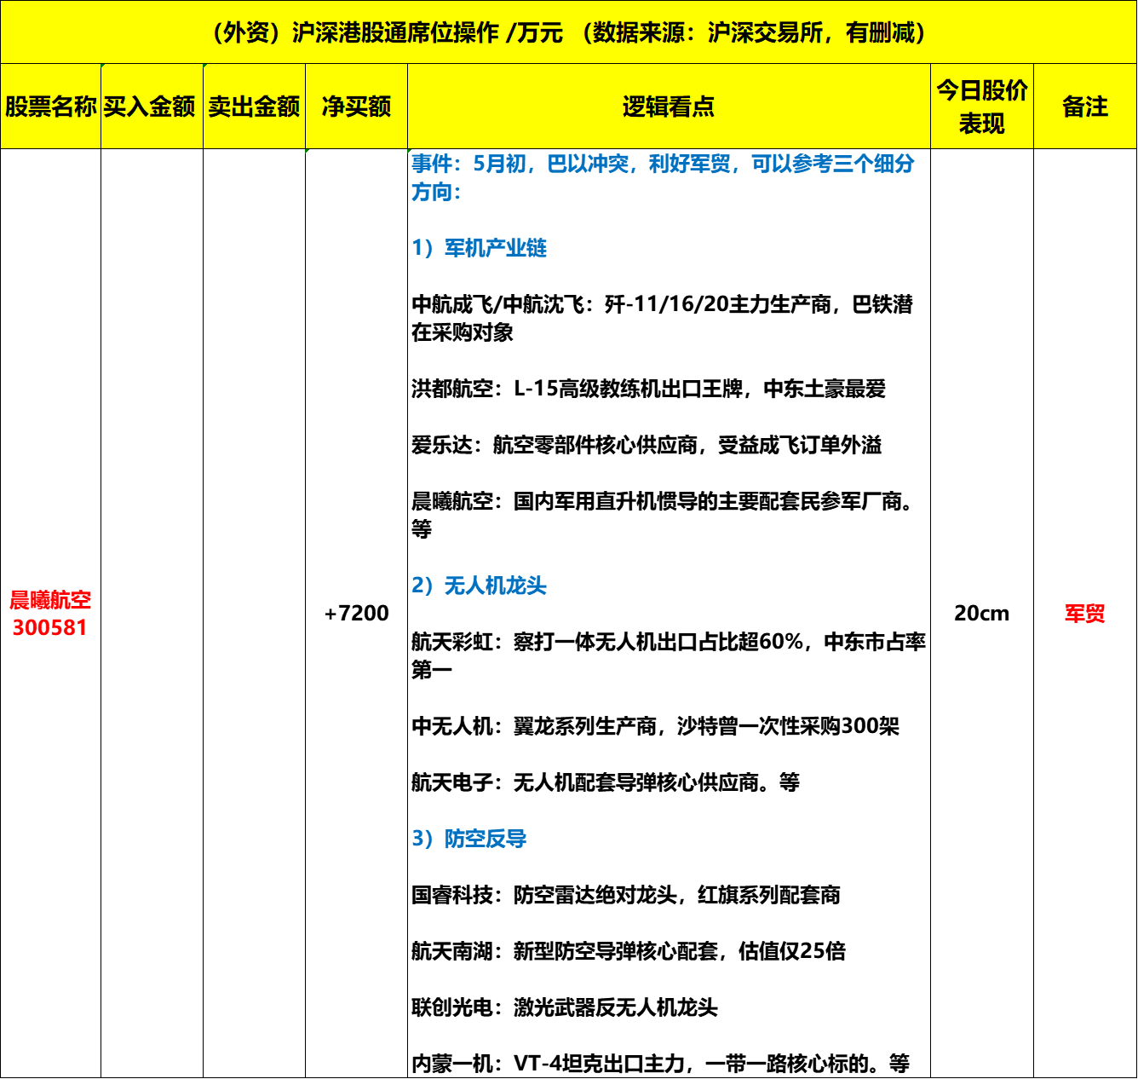
Task: Select the 买入金额 column header
Action: [x=152, y=107]
